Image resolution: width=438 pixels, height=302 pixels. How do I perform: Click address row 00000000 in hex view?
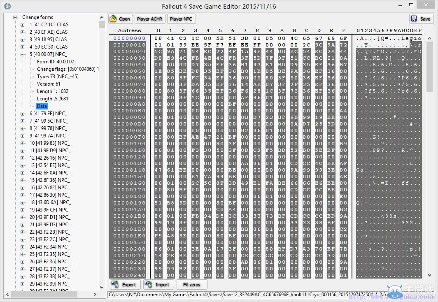129,38
